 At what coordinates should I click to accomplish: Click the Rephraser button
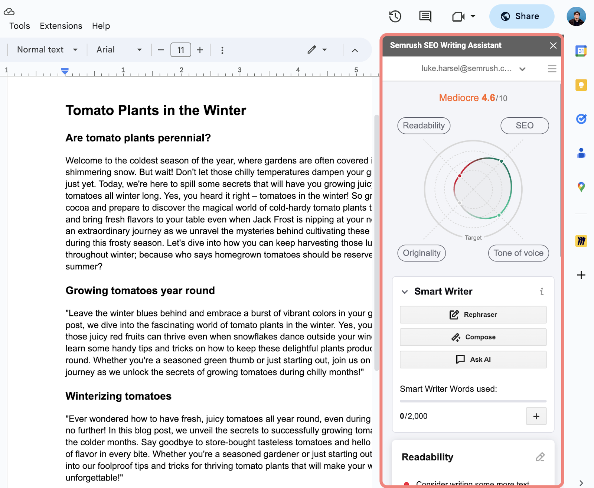click(473, 315)
